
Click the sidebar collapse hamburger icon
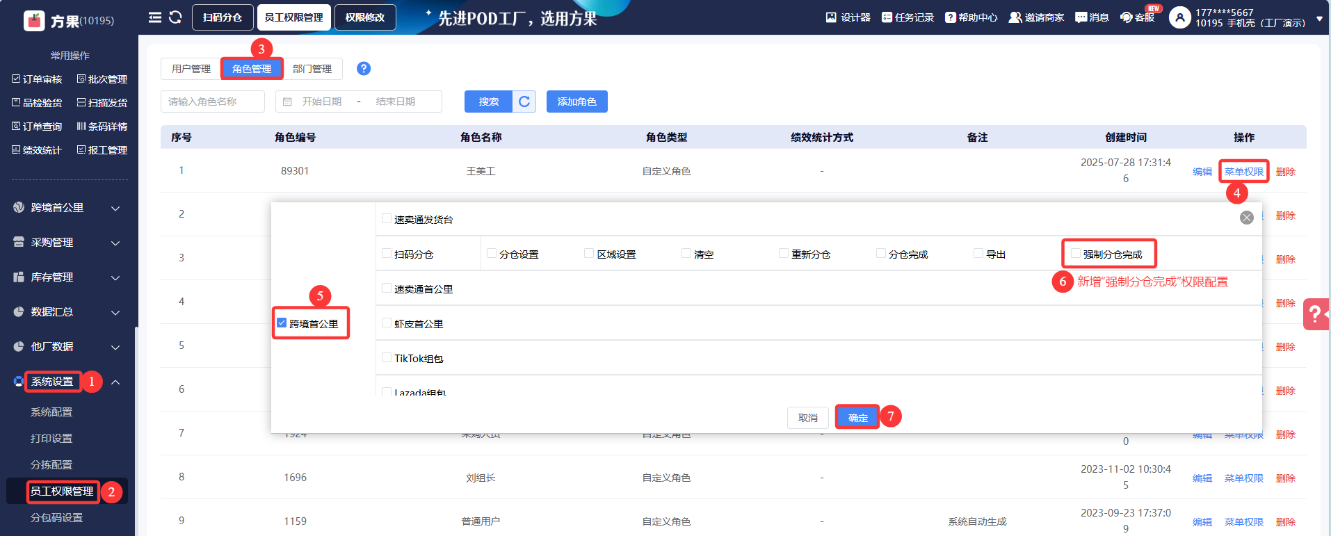pyautogui.click(x=155, y=17)
